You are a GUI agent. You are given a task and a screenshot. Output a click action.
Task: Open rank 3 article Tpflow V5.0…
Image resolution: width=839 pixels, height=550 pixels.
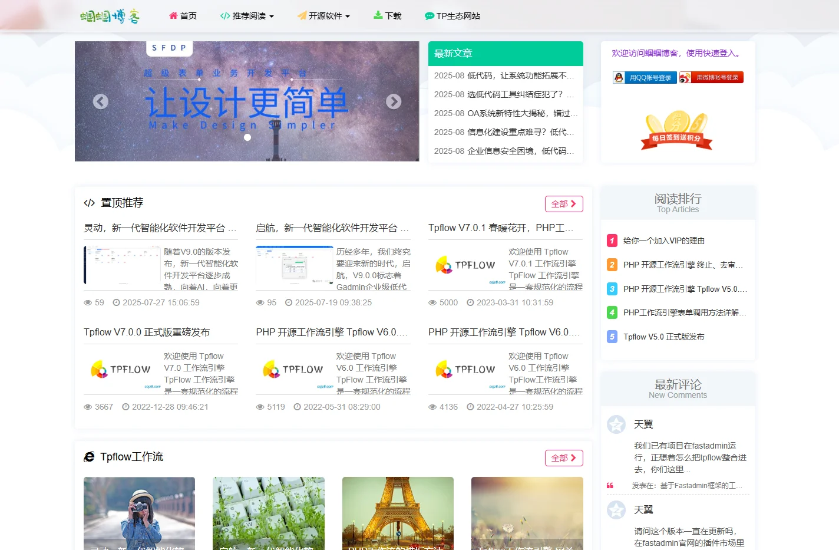685,289
